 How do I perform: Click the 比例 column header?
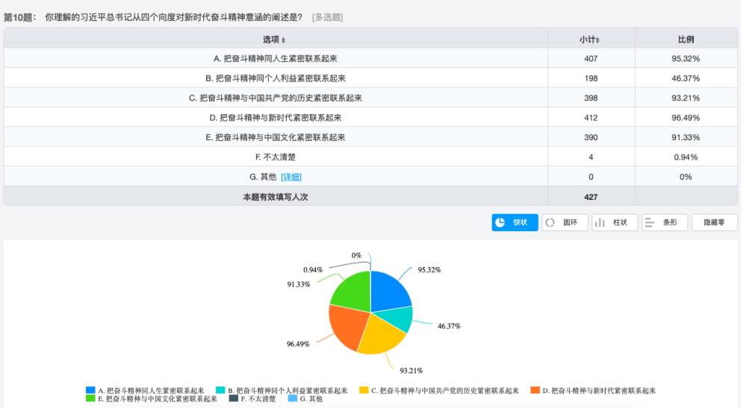click(x=685, y=39)
